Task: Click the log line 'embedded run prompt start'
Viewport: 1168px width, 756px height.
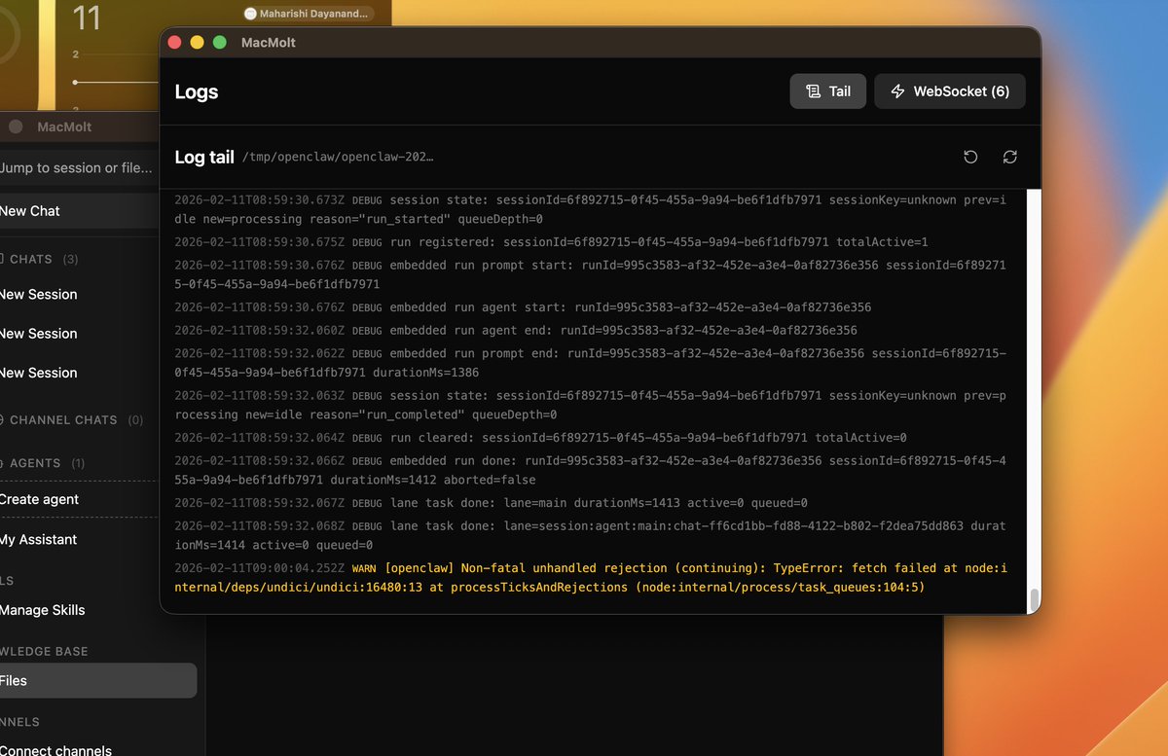Action: pos(591,274)
